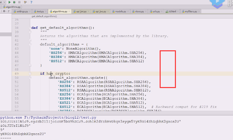Click the 'ES521' dictionary key

tap(65, 103)
